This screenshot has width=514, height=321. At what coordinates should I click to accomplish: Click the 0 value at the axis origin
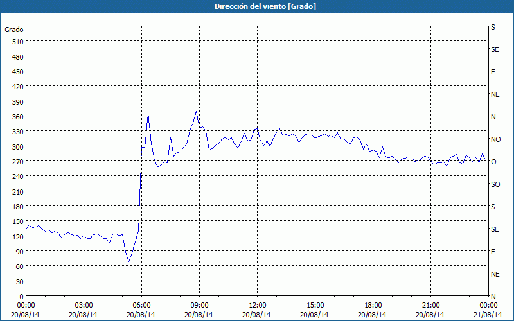click(22, 297)
